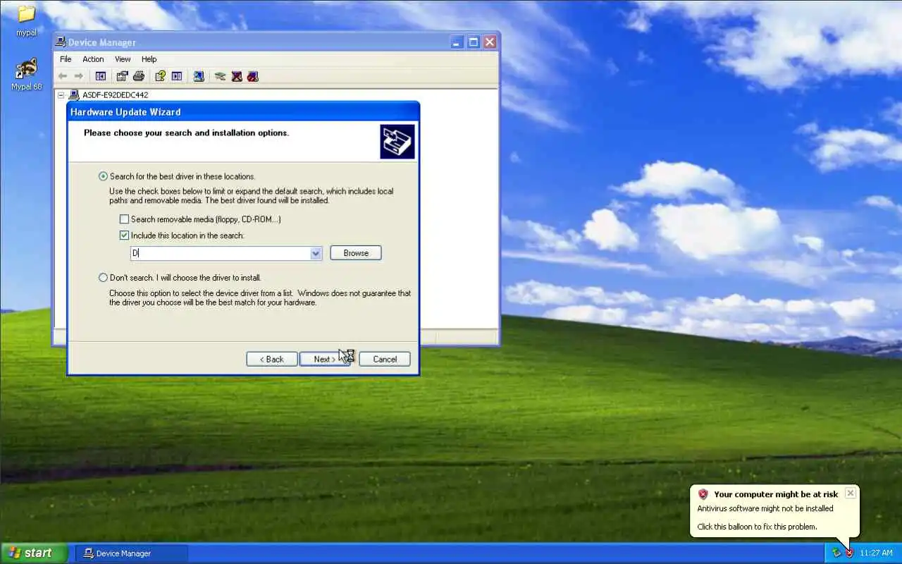This screenshot has width=902, height=564.
Task: Click the 11:27 AM system clock
Action: 876,553
